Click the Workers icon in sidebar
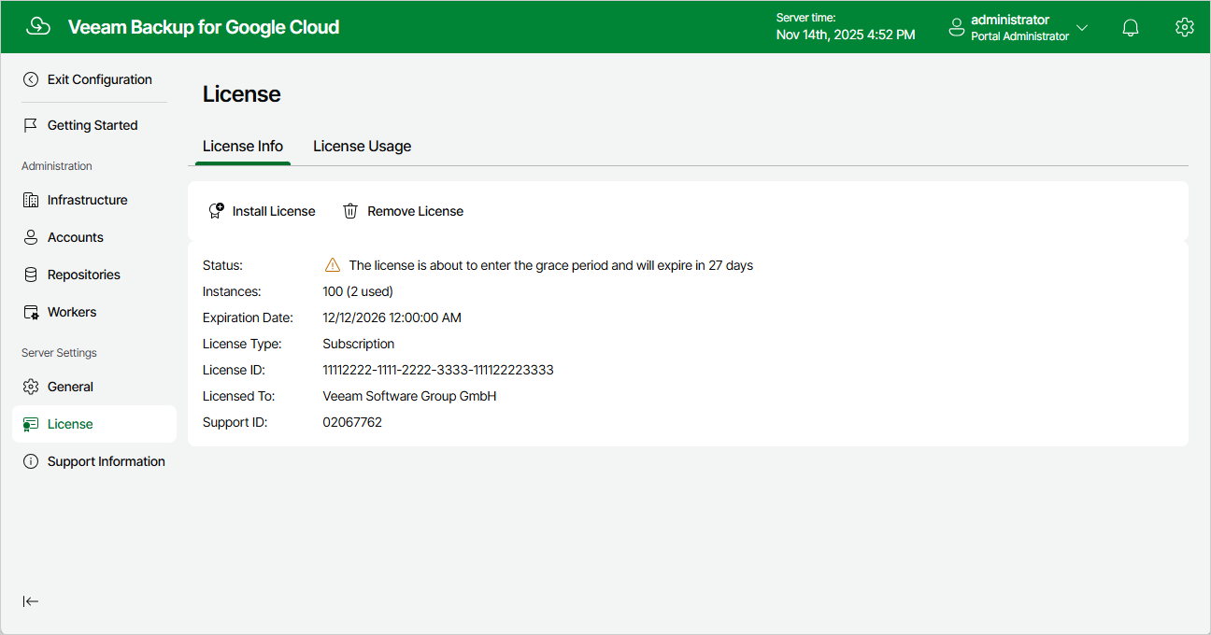 31,312
